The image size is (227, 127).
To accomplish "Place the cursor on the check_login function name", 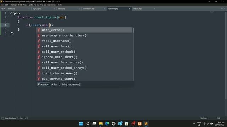I will 45,17.
